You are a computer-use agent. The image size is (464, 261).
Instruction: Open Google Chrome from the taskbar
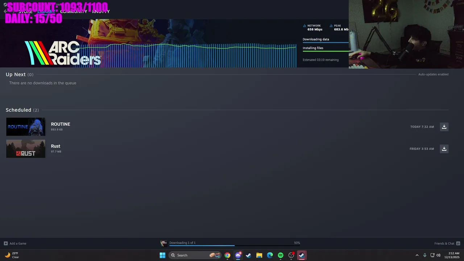click(x=227, y=255)
